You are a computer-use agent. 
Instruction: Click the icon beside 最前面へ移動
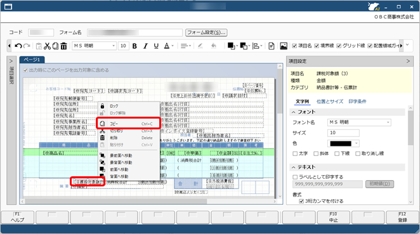click(102, 155)
